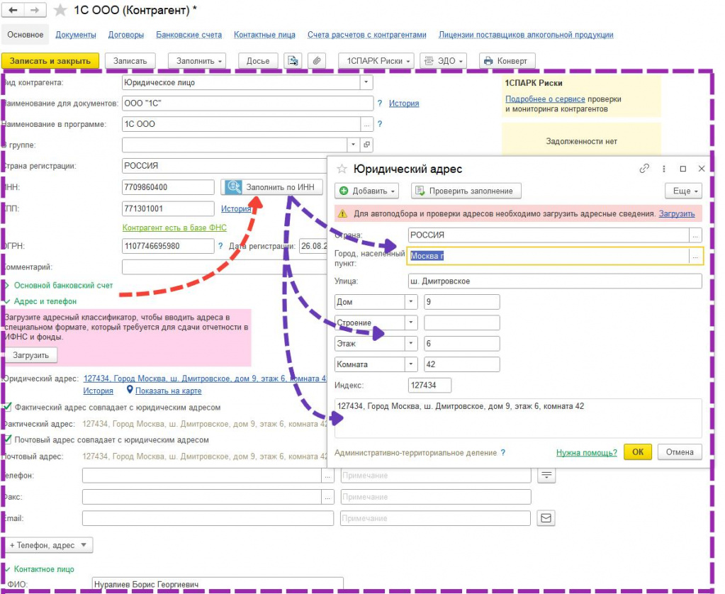Click the help question mark next to ОГРН
Screen dimensions: 725x594
[x=220, y=246]
